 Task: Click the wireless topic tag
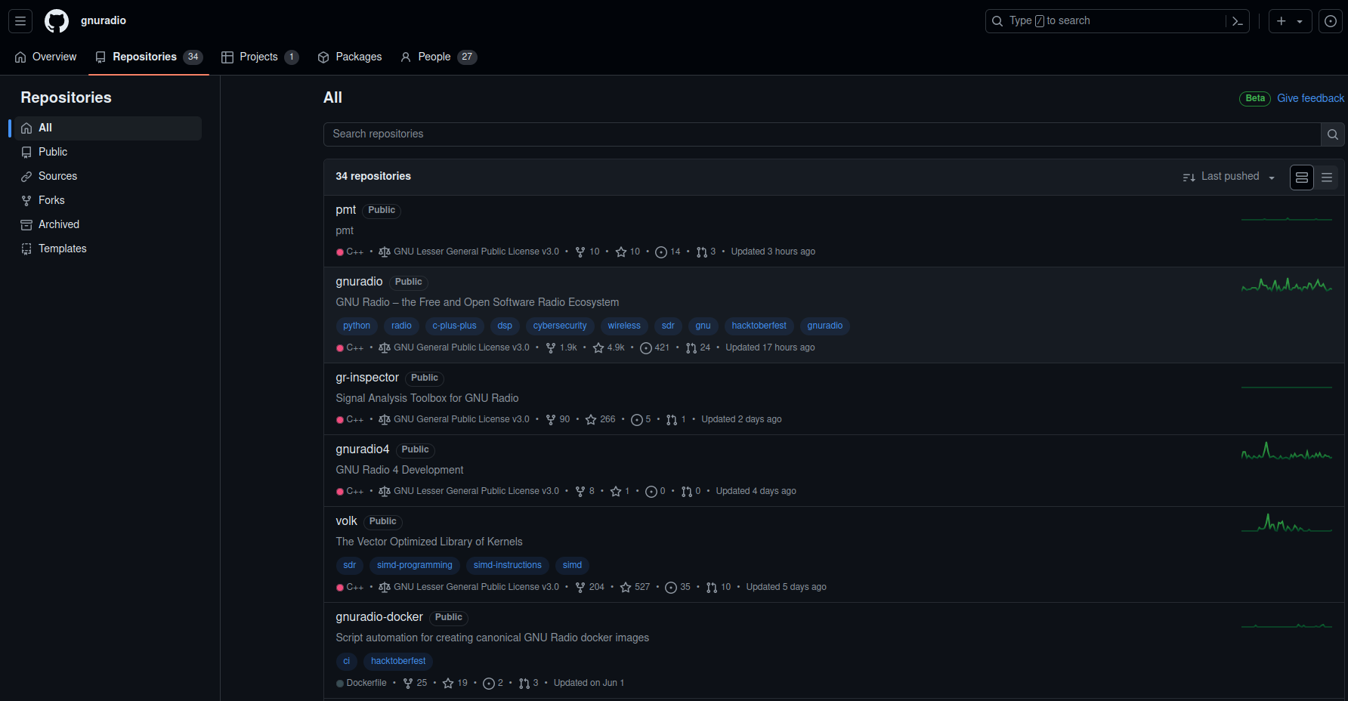[624, 326]
